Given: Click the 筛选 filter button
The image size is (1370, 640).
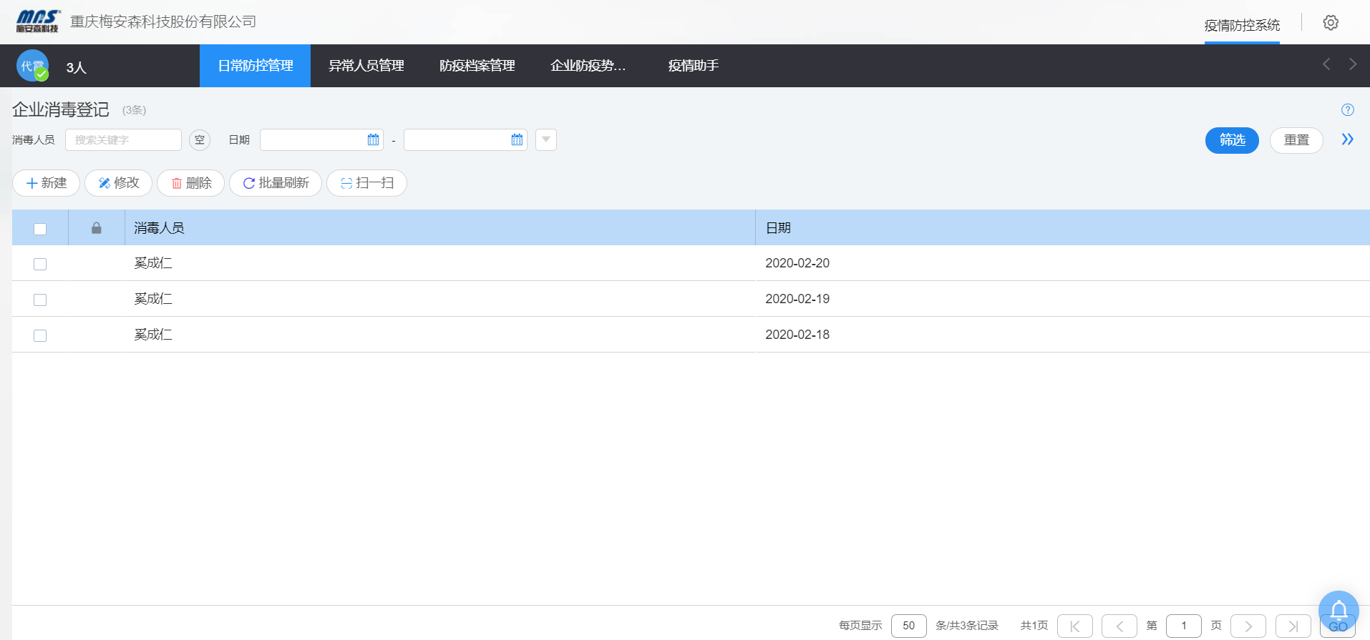Looking at the screenshot, I should (1231, 140).
